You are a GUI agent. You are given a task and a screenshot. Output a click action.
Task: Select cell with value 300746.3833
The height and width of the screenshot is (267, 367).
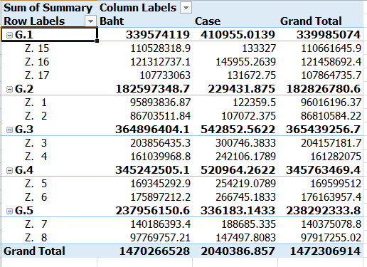pyautogui.click(x=245, y=143)
